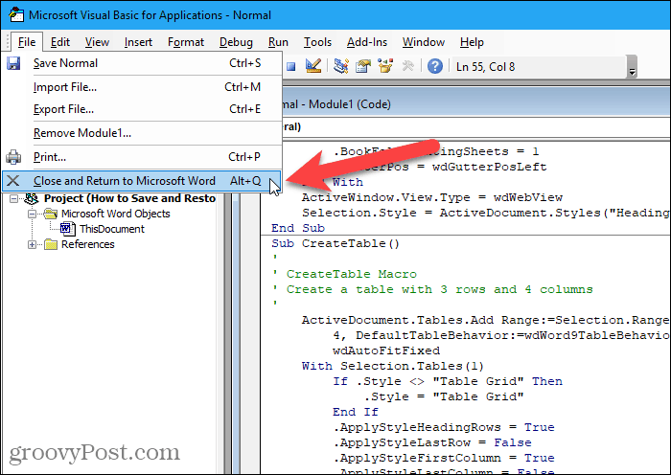Screen dimensions: 671x475
Task: Click the ActiveWindow.View.Type = wdWebView line
Action: 432,197
